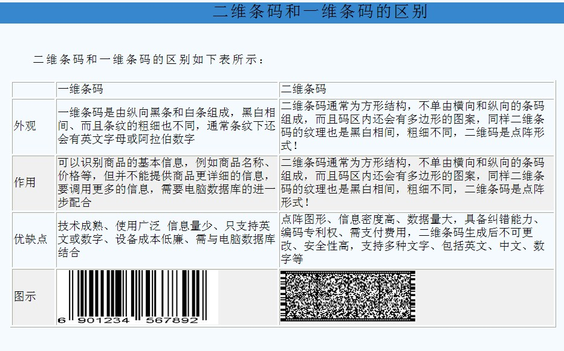564x351 pixels.
Task: Click the 二维条码 column header cell
Action: pyautogui.click(x=417, y=89)
